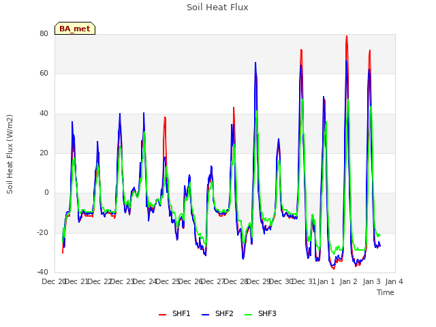Click the Jan 3 x-axis tick label
Viewport: 436px width, 327px height.
click(371, 281)
